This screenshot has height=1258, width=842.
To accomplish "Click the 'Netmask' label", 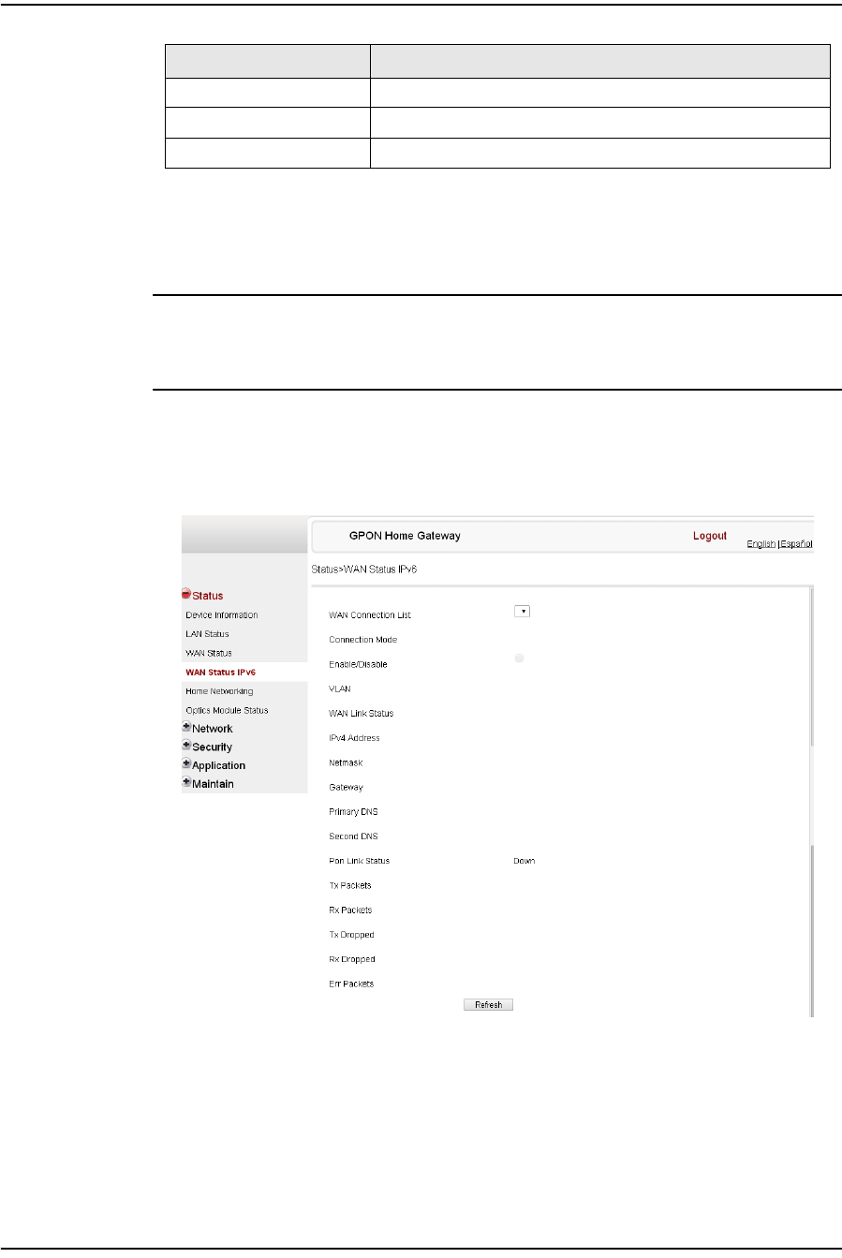I will (x=346, y=762).
